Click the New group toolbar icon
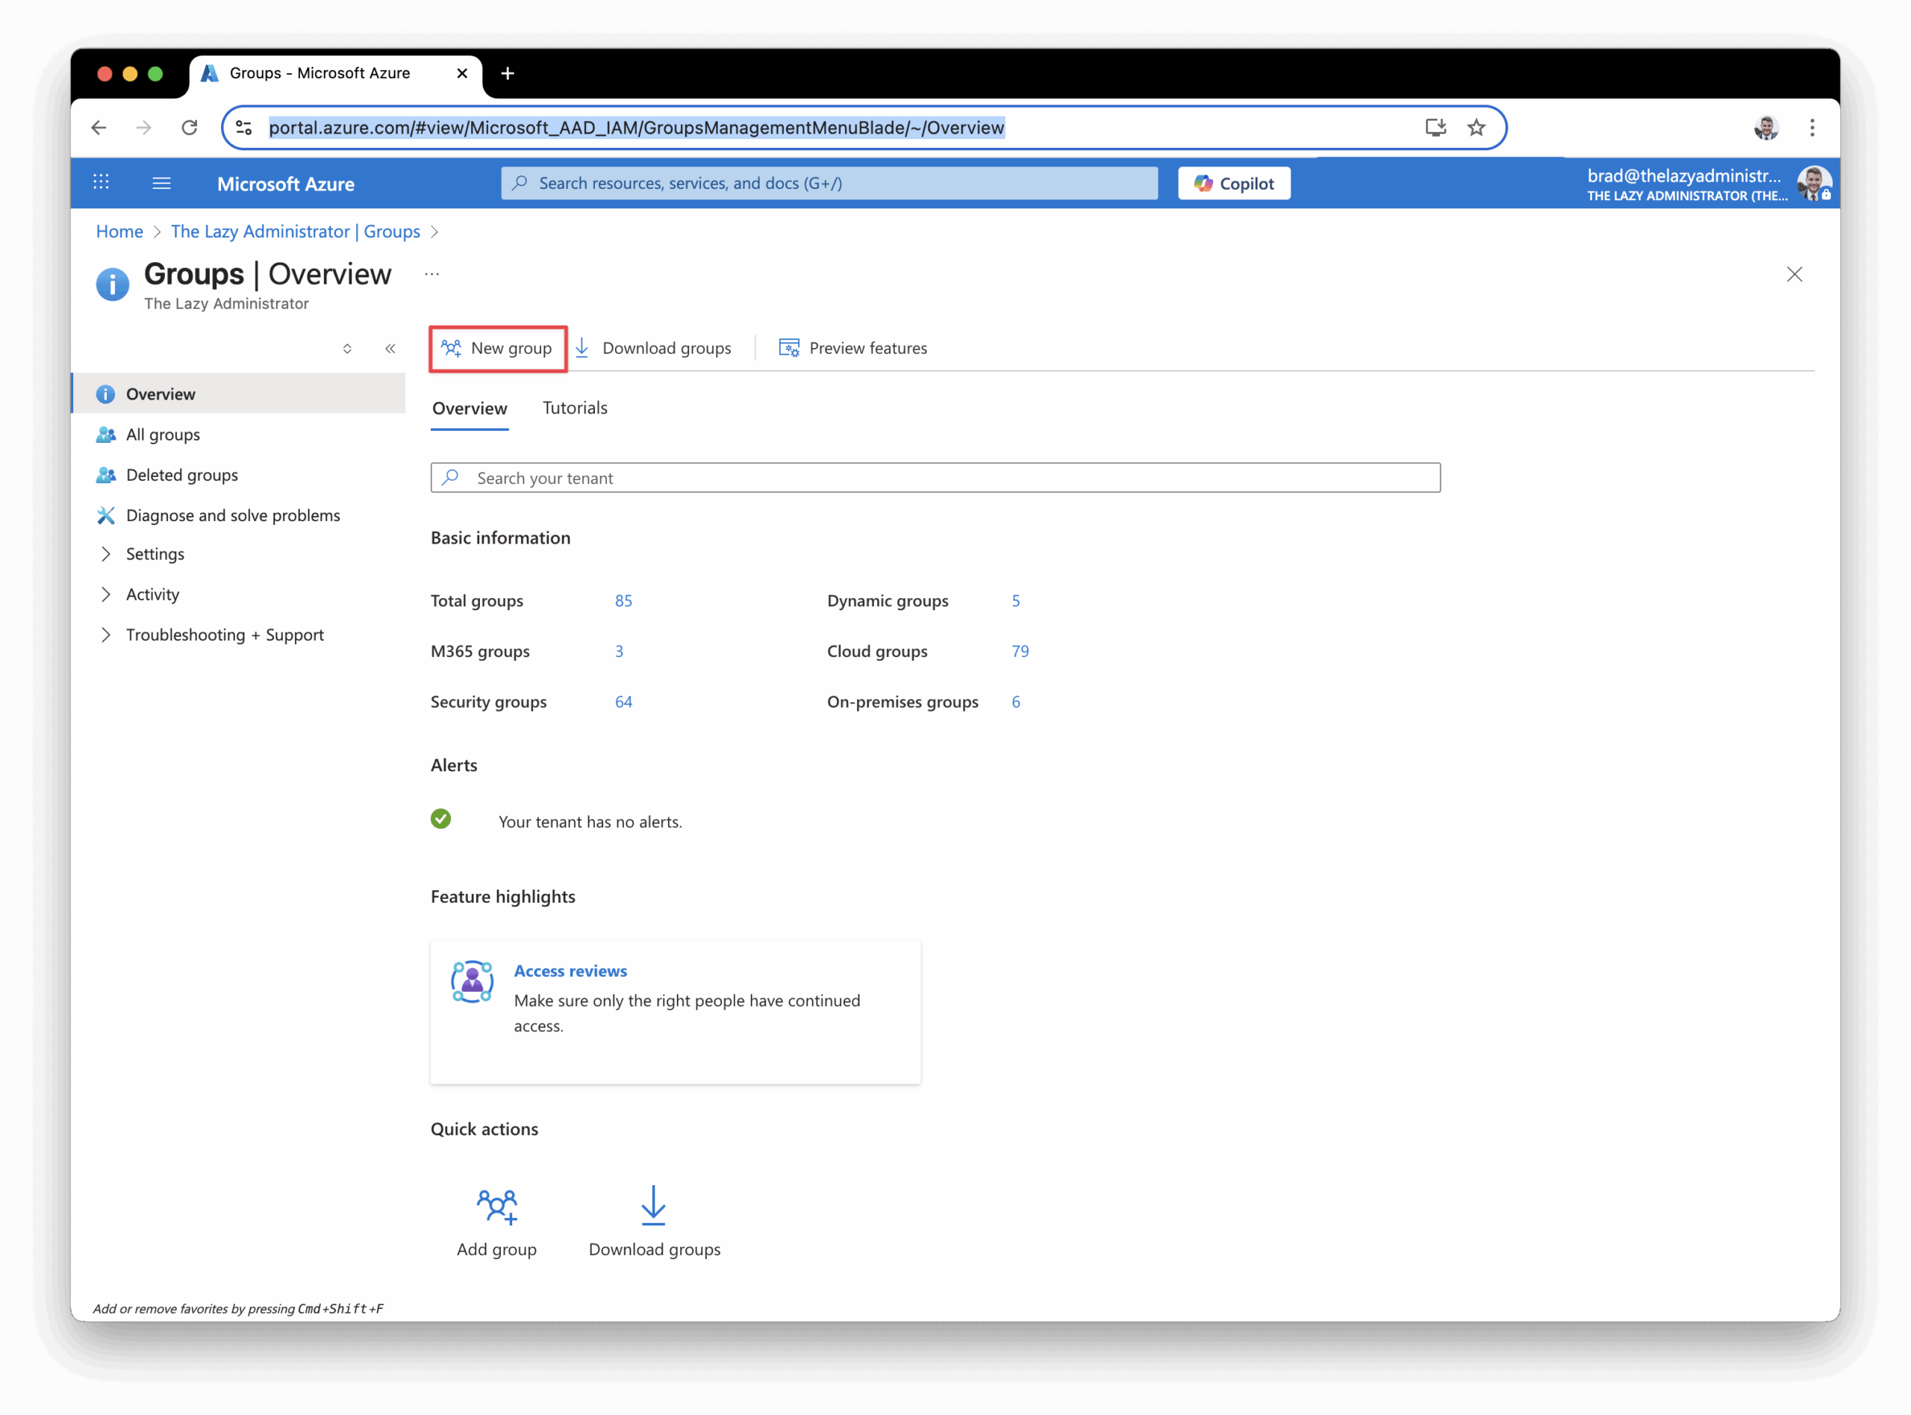The height and width of the screenshot is (1415, 1911). [451, 348]
